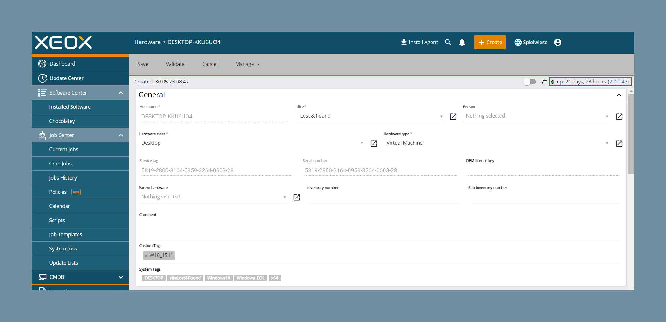The image size is (666, 322).
Task: Click the vertical scrollbar thumb
Action: click(631, 134)
